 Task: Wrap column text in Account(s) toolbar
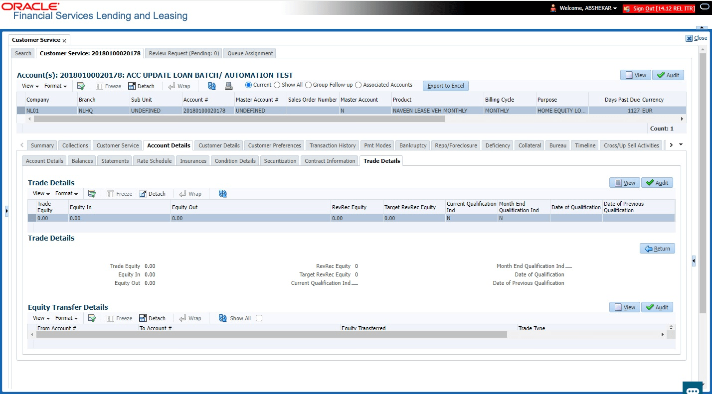point(179,86)
